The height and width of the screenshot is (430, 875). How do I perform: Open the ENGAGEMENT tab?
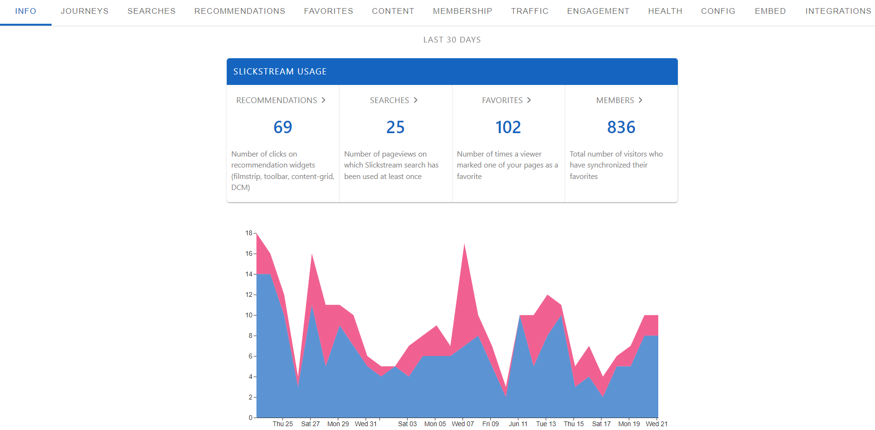pyautogui.click(x=598, y=11)
